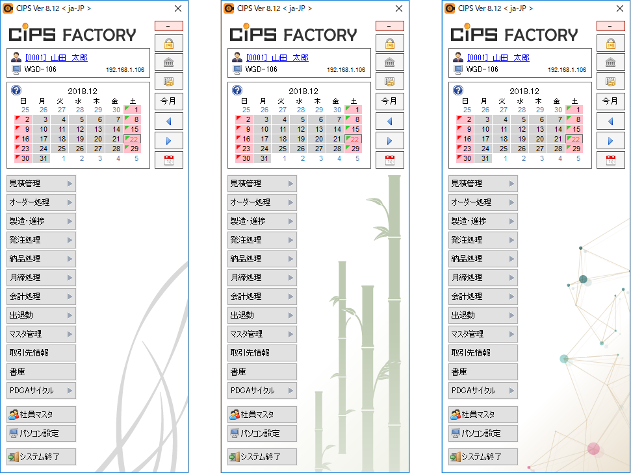Open user link 山田 太郎 in bamboo-background window
The width and height of the screenshot is (631, 473).
(277, 58)
